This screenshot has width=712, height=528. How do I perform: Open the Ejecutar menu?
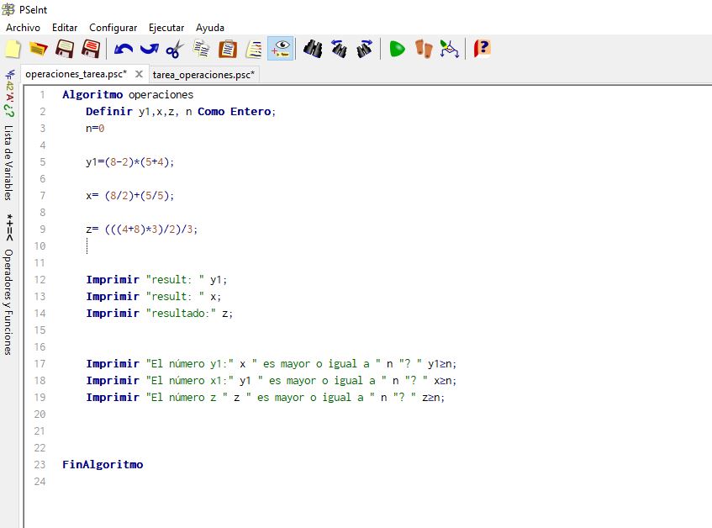166,28
